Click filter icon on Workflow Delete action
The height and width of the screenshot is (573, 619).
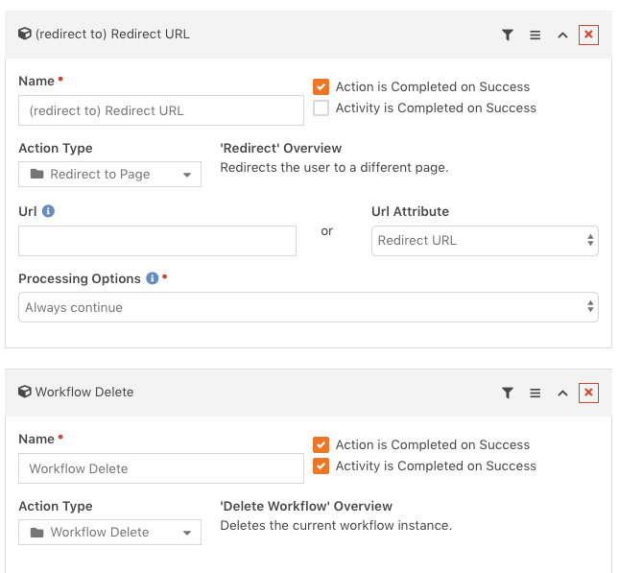pos(508,393)
